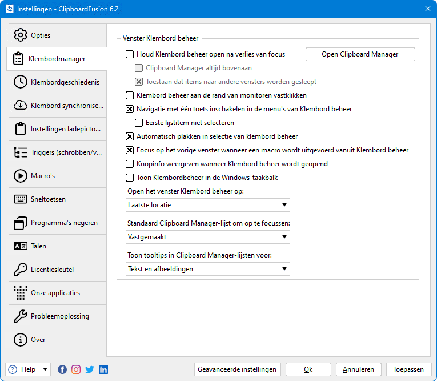Open Geavanceerde instellingen
Viewport: 437px width, 382px height.
tap(237, 369)
